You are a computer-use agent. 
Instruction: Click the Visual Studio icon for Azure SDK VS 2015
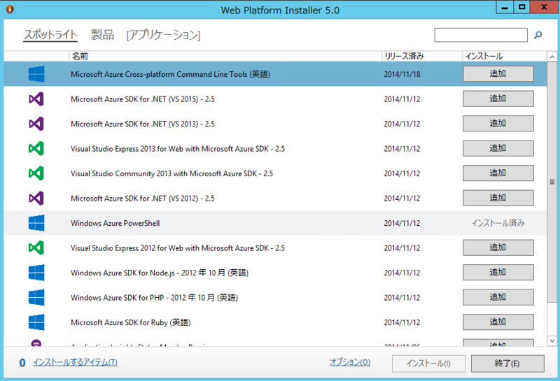[x=36, y=99]
